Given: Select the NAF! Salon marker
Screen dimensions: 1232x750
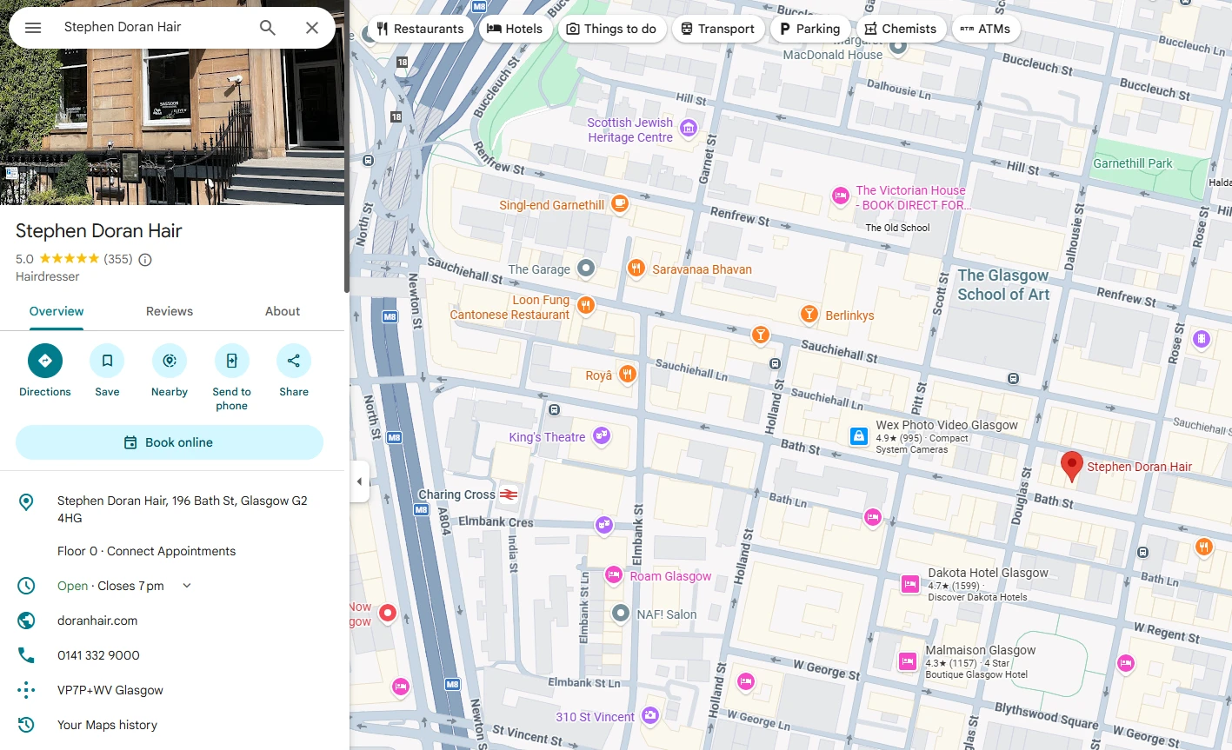Looking at the screenshot, I should [620, 614].
